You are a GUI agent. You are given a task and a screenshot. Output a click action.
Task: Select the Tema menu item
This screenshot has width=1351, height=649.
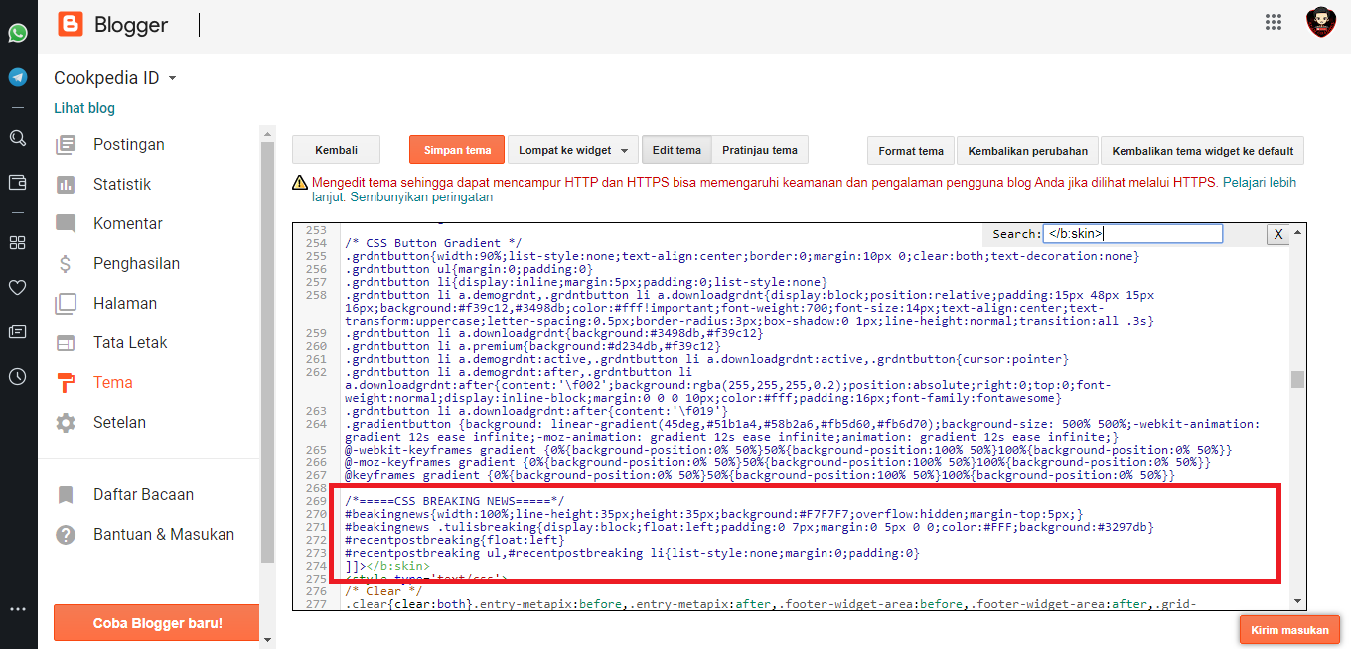click(x=113, y=383)
